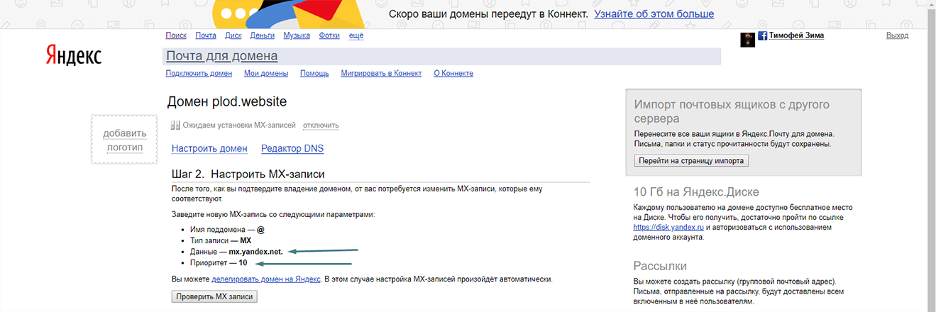Click the Рассылки heading
The width and height of the screenshot is (936, 312).
pos(660,266)
